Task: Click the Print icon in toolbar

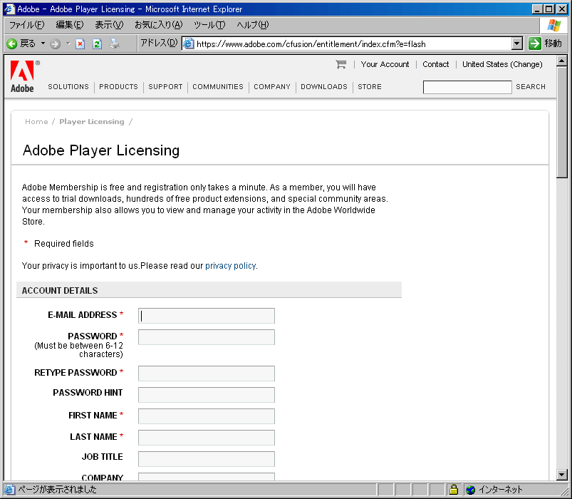Action: 115,43
